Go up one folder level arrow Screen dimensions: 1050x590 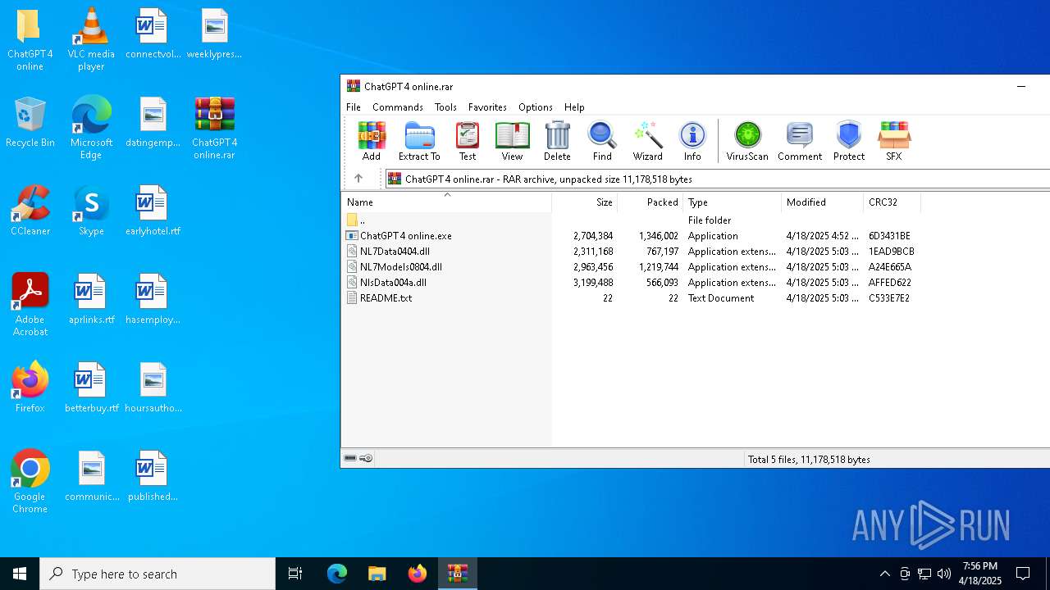[358, 179]
